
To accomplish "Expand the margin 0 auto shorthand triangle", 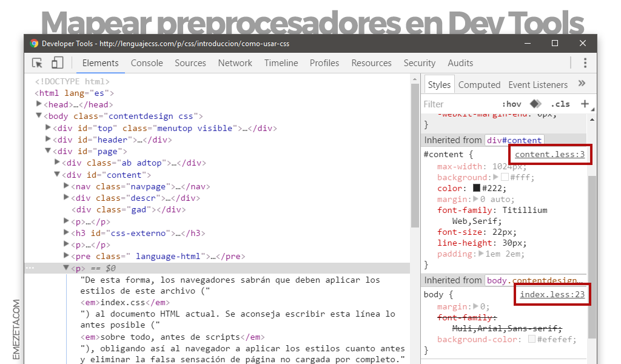I will coord(475,199).
